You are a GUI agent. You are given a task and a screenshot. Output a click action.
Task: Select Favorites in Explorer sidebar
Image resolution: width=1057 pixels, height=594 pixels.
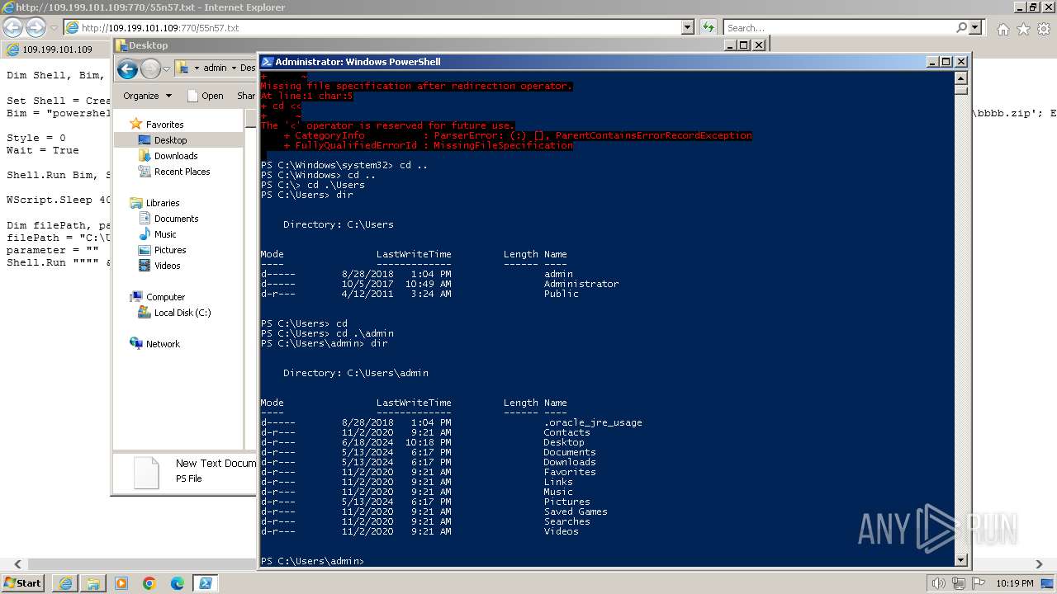click(x=164, y=125)
